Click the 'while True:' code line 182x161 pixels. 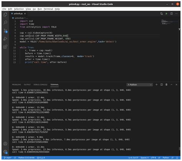tap(27, 48)
